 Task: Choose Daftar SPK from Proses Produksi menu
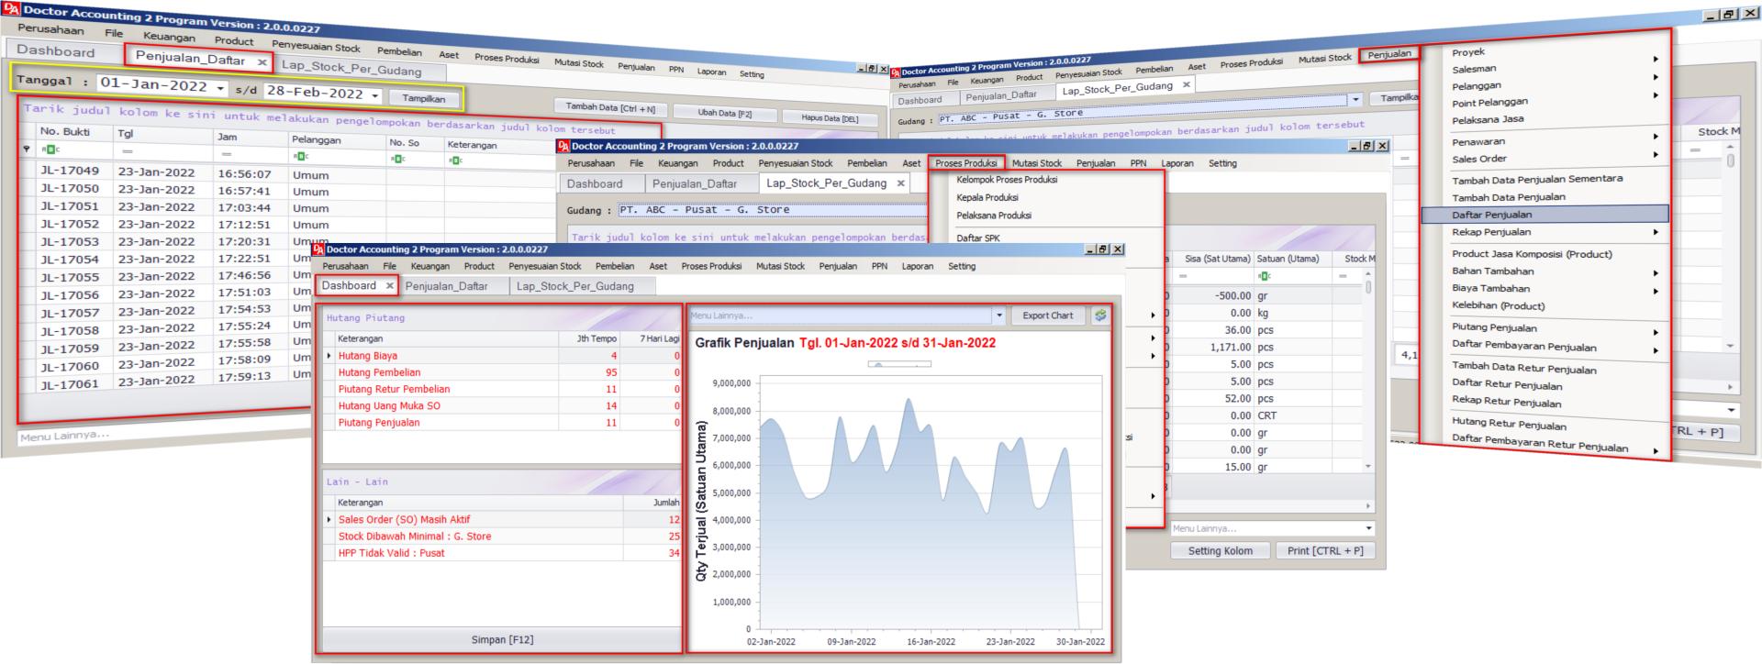coord(977,238)
